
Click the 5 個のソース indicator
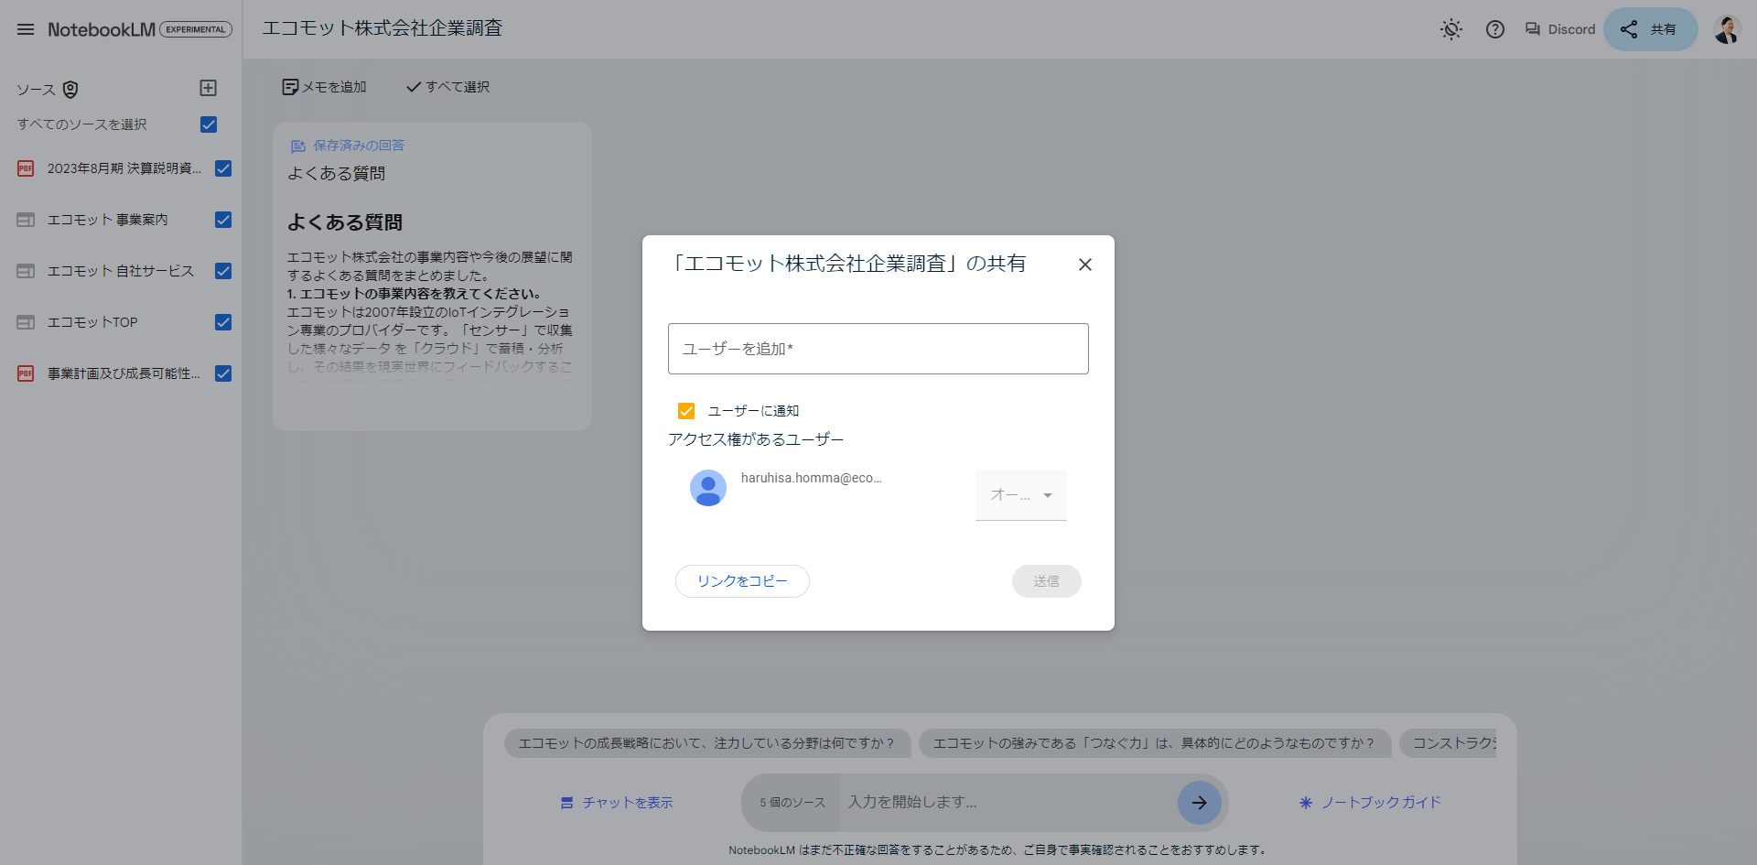(x=792, y=803)
